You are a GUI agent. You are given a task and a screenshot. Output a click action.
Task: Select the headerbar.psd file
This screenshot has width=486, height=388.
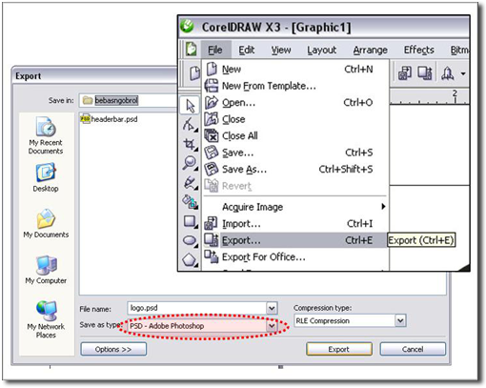point(110,119)
